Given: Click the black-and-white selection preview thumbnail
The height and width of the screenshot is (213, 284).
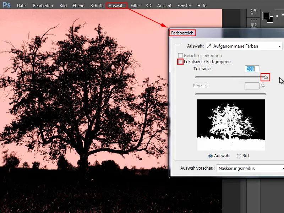Looking at the screenshot, I should [x=230, y=125].
